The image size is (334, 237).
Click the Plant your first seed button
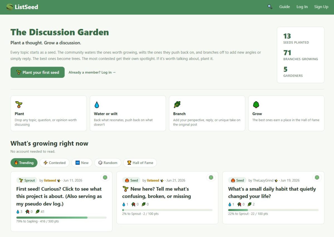[x=38, y=72]
